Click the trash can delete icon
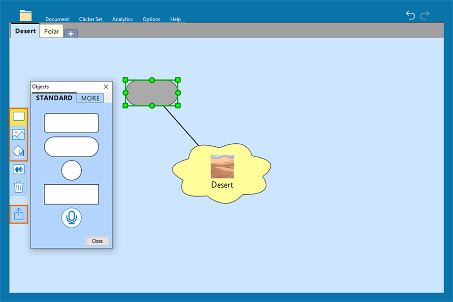This screenshot has width=453, height=302. pyautogui.click(x=19, y=187)
